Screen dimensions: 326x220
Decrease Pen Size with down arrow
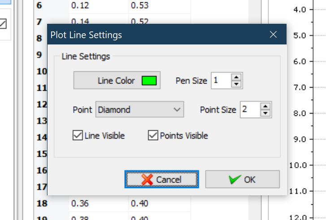237,84
